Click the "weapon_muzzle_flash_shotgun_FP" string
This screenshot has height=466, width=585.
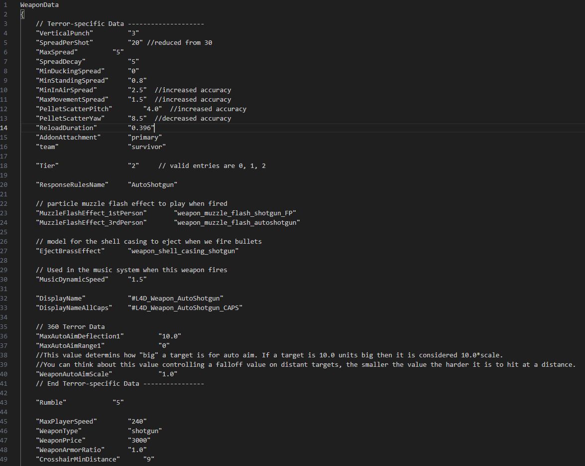pos(234,213)
